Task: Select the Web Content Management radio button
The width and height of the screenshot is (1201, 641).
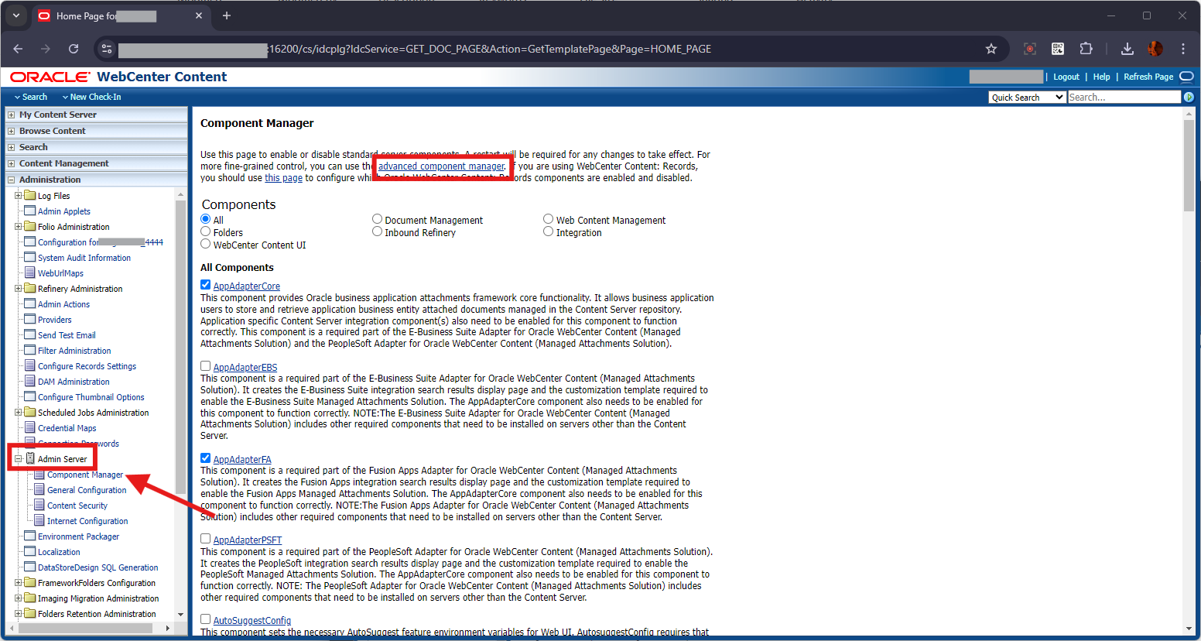Action: (x=549, y=219)
